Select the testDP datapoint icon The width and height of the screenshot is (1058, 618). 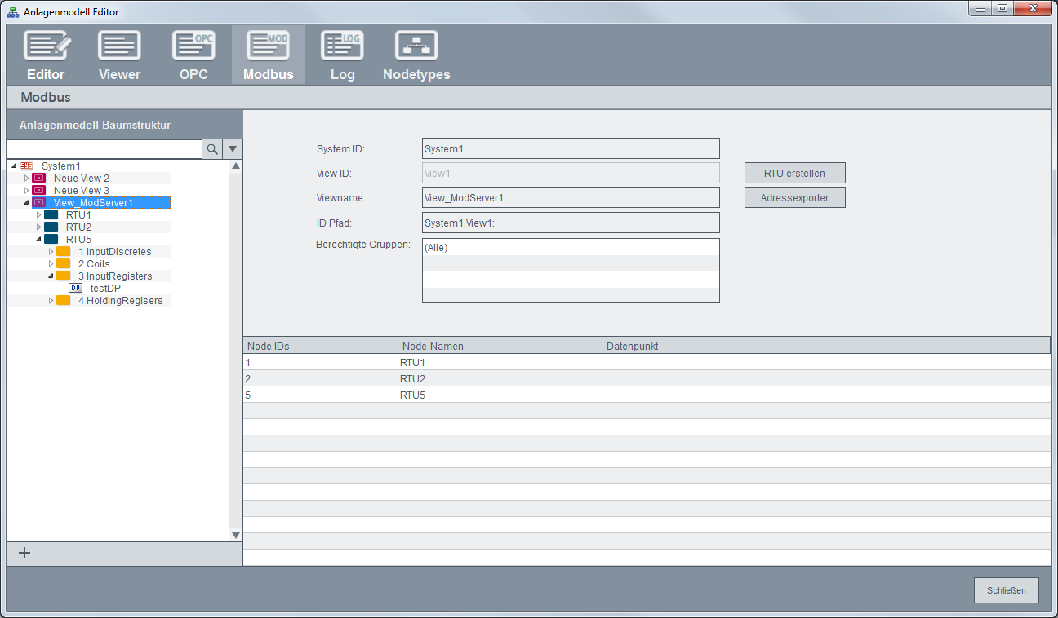coord(76,288)
